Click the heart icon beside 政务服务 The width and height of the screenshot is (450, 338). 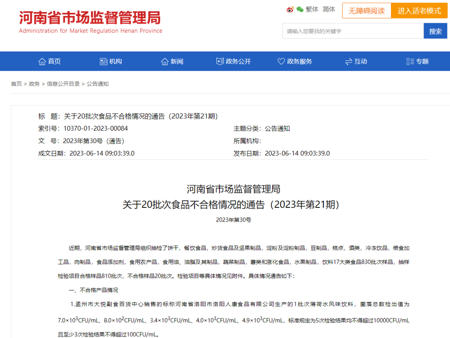coord(281,61)
